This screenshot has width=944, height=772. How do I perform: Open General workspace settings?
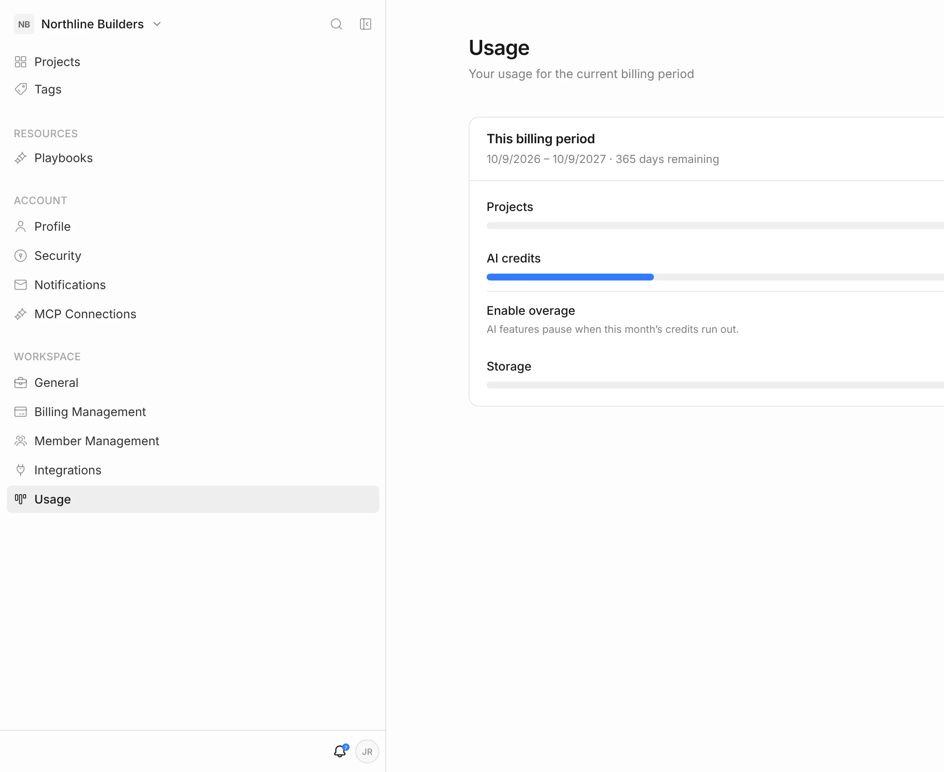[193, 383]
